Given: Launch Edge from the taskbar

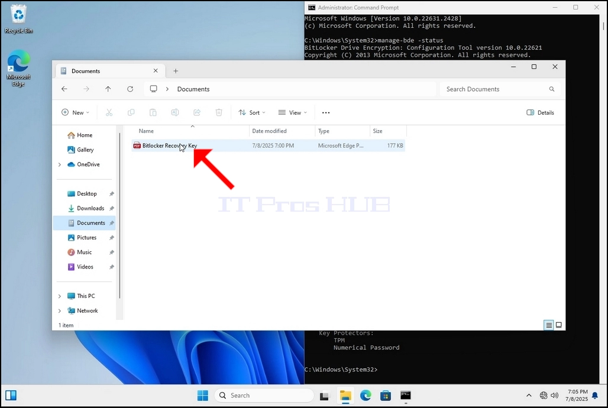Looking at the screenshot, I should point(366,395).
